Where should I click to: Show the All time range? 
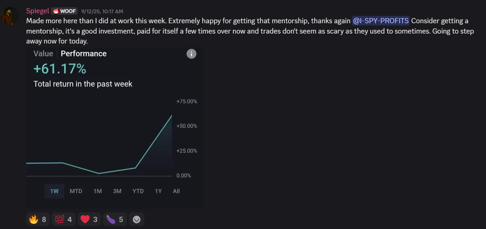pos(176,191)
